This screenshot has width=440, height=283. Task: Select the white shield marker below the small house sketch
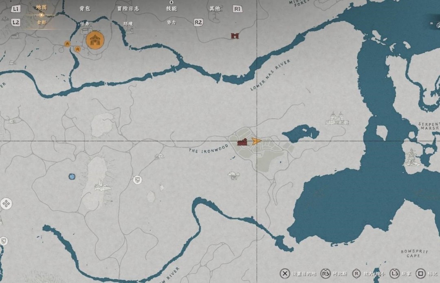pyautogui.click(x=137, y=180)
